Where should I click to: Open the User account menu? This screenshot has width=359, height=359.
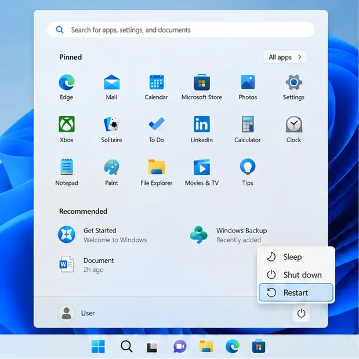tap(77, 313)
